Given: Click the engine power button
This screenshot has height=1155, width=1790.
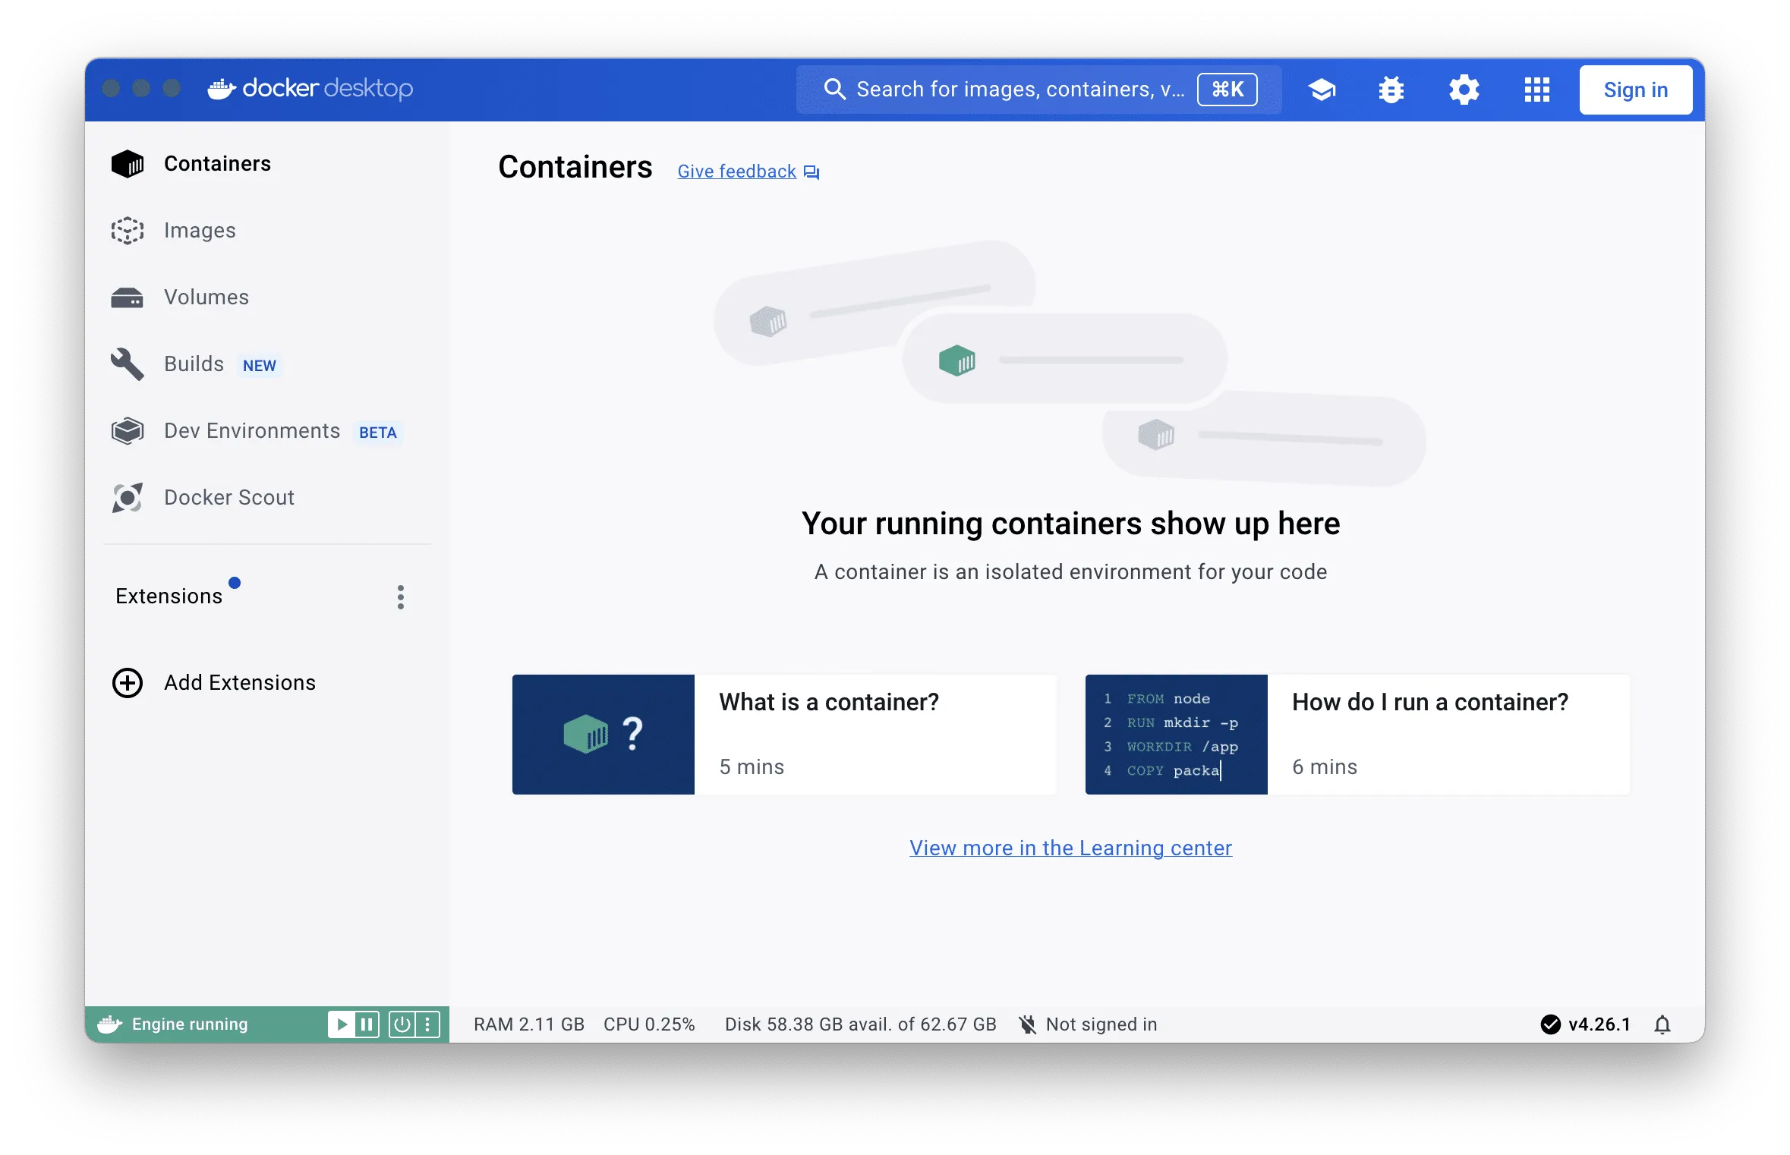Looking at the screenshot, I should point(402,1024).
